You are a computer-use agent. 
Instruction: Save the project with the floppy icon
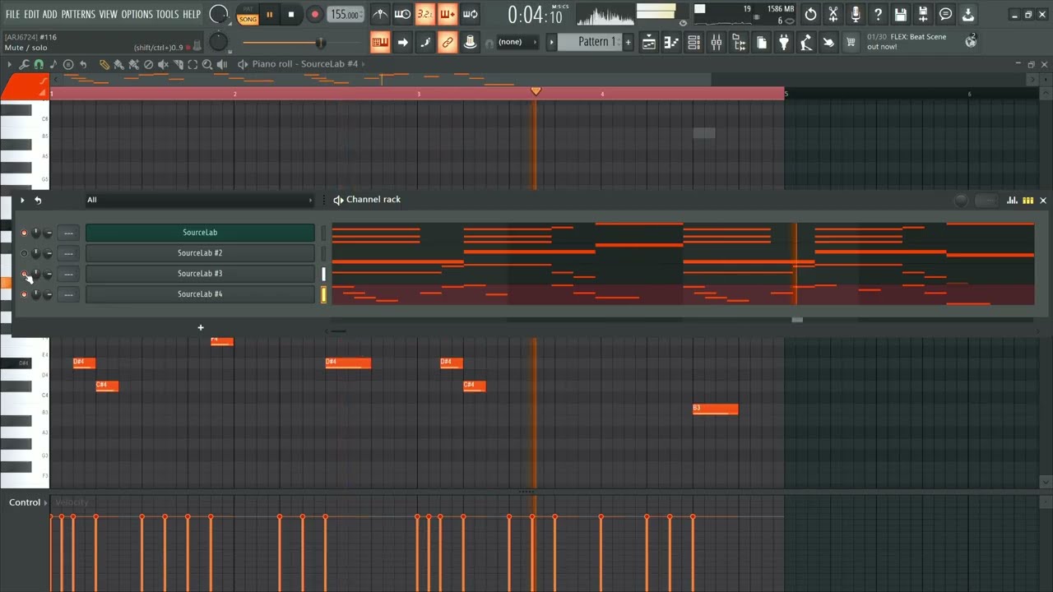(x=901, y=14)
